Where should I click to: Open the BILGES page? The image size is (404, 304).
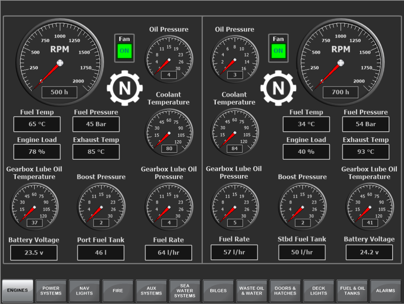[218, 291]
